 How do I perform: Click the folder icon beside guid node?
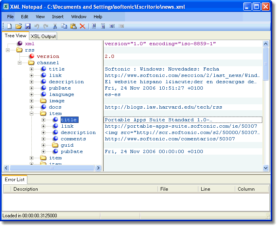click(55, 145)
